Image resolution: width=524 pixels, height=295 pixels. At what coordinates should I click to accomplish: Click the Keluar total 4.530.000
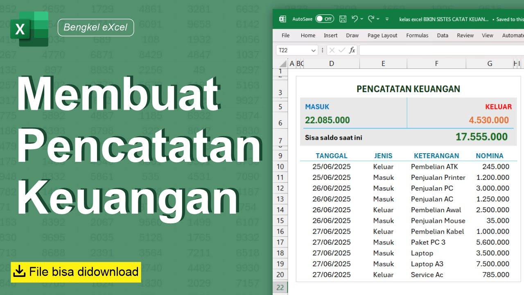[489, 120]
